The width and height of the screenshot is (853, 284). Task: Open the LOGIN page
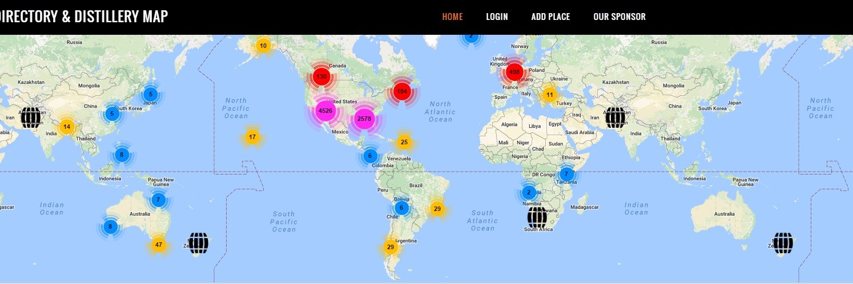point(497,17)
